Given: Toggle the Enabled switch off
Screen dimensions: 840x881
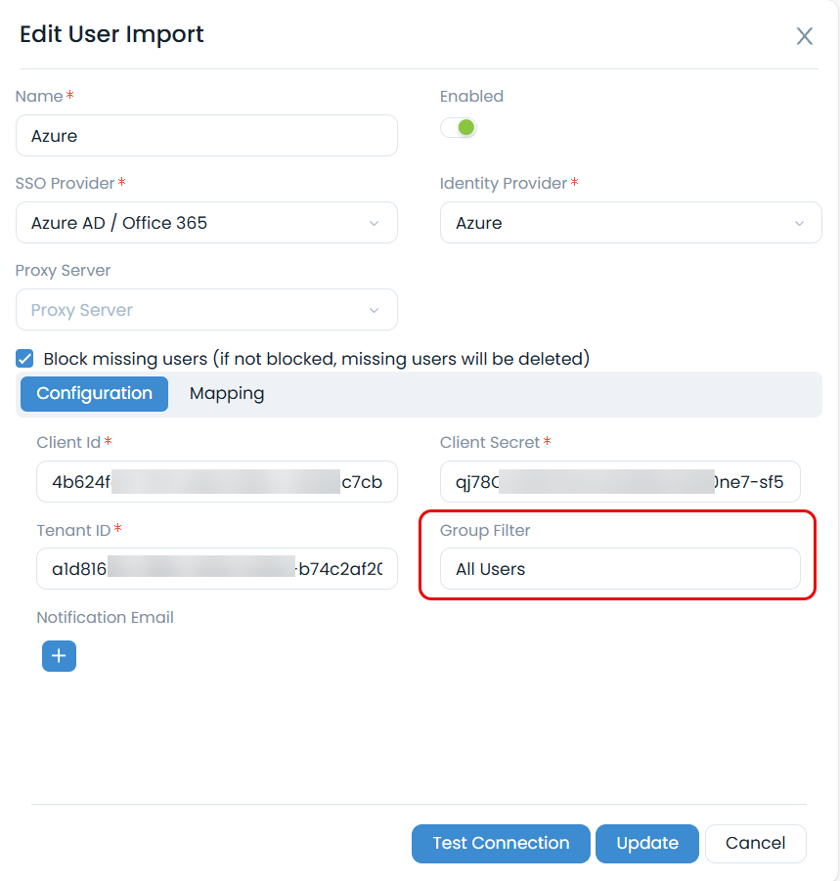Looking at the screenshot, I should tap(459, 128).
